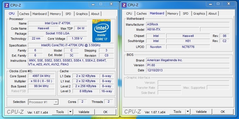The height and width of the screenshot is (119, 239).
Task: Select Mainboard tab in right CPU-Z window
Action: [157, 13]
